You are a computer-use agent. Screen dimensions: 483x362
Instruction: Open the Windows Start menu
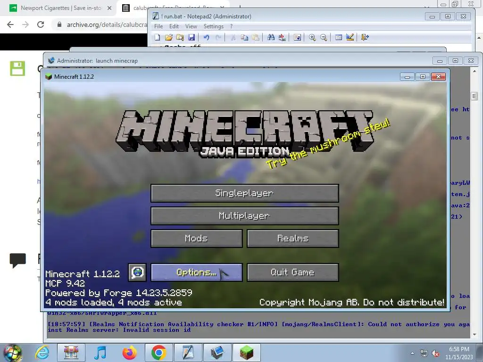[x=12, y=353]
